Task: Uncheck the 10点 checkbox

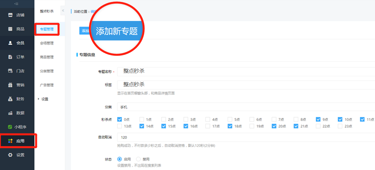Action: 340,119
